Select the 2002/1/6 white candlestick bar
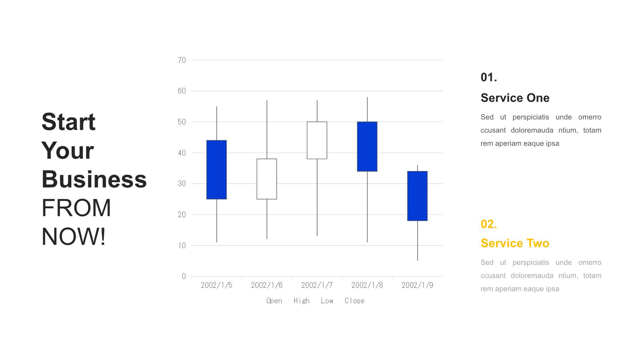The width and height of the screenshot is (638, 359). pyautogui.click(x=267, y=179)
